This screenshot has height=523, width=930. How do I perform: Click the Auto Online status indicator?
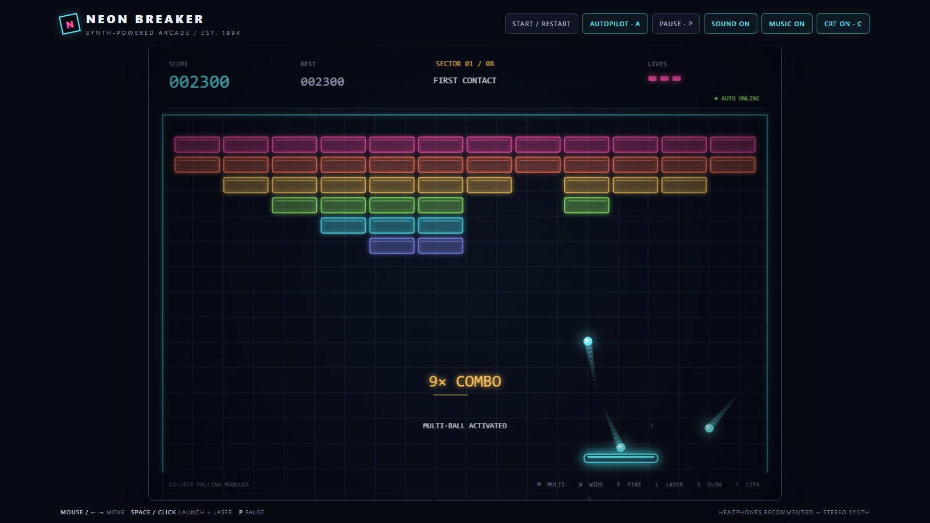737,98
